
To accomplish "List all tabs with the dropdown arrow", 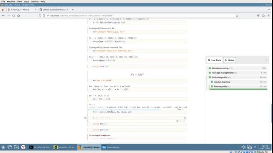I will click(269, 10).
